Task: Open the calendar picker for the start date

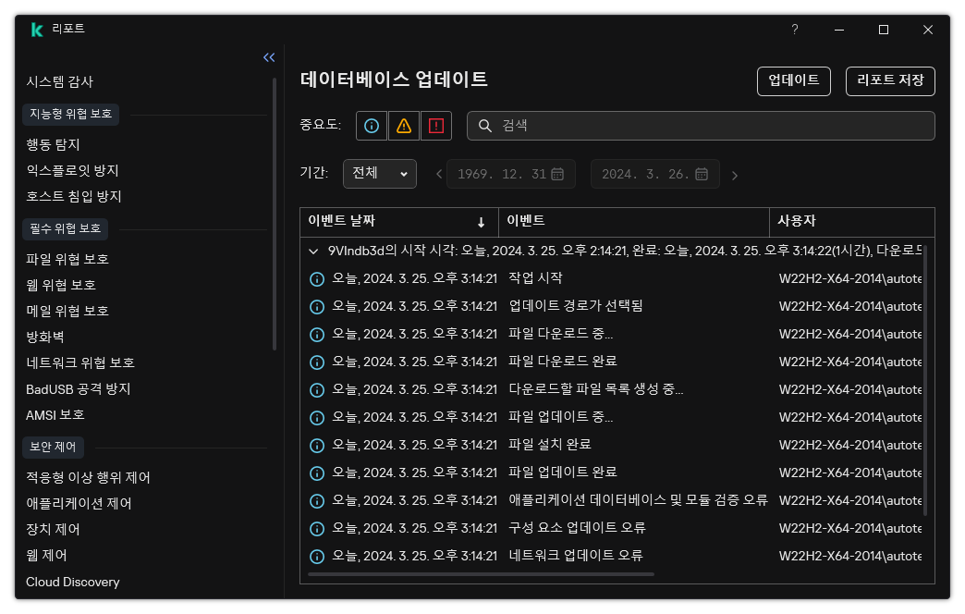Action: coord(558,174)
